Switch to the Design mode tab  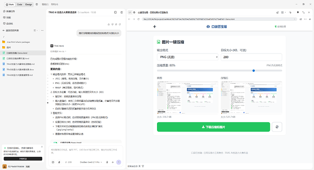pyautogui.click(x=29, y=5)
